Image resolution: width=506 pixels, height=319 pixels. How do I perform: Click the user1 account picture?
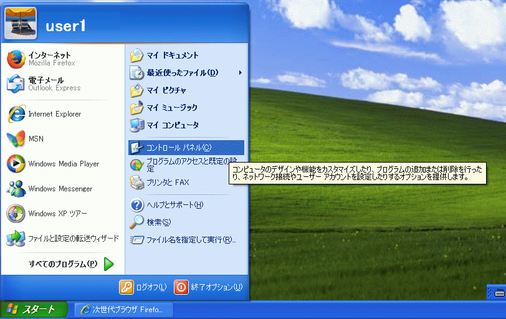(20, 25)
